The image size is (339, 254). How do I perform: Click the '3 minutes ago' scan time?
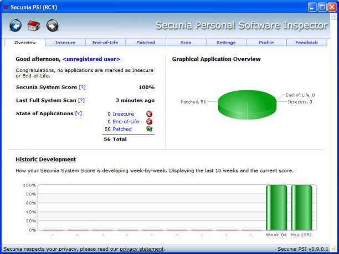tap(135, 100)
